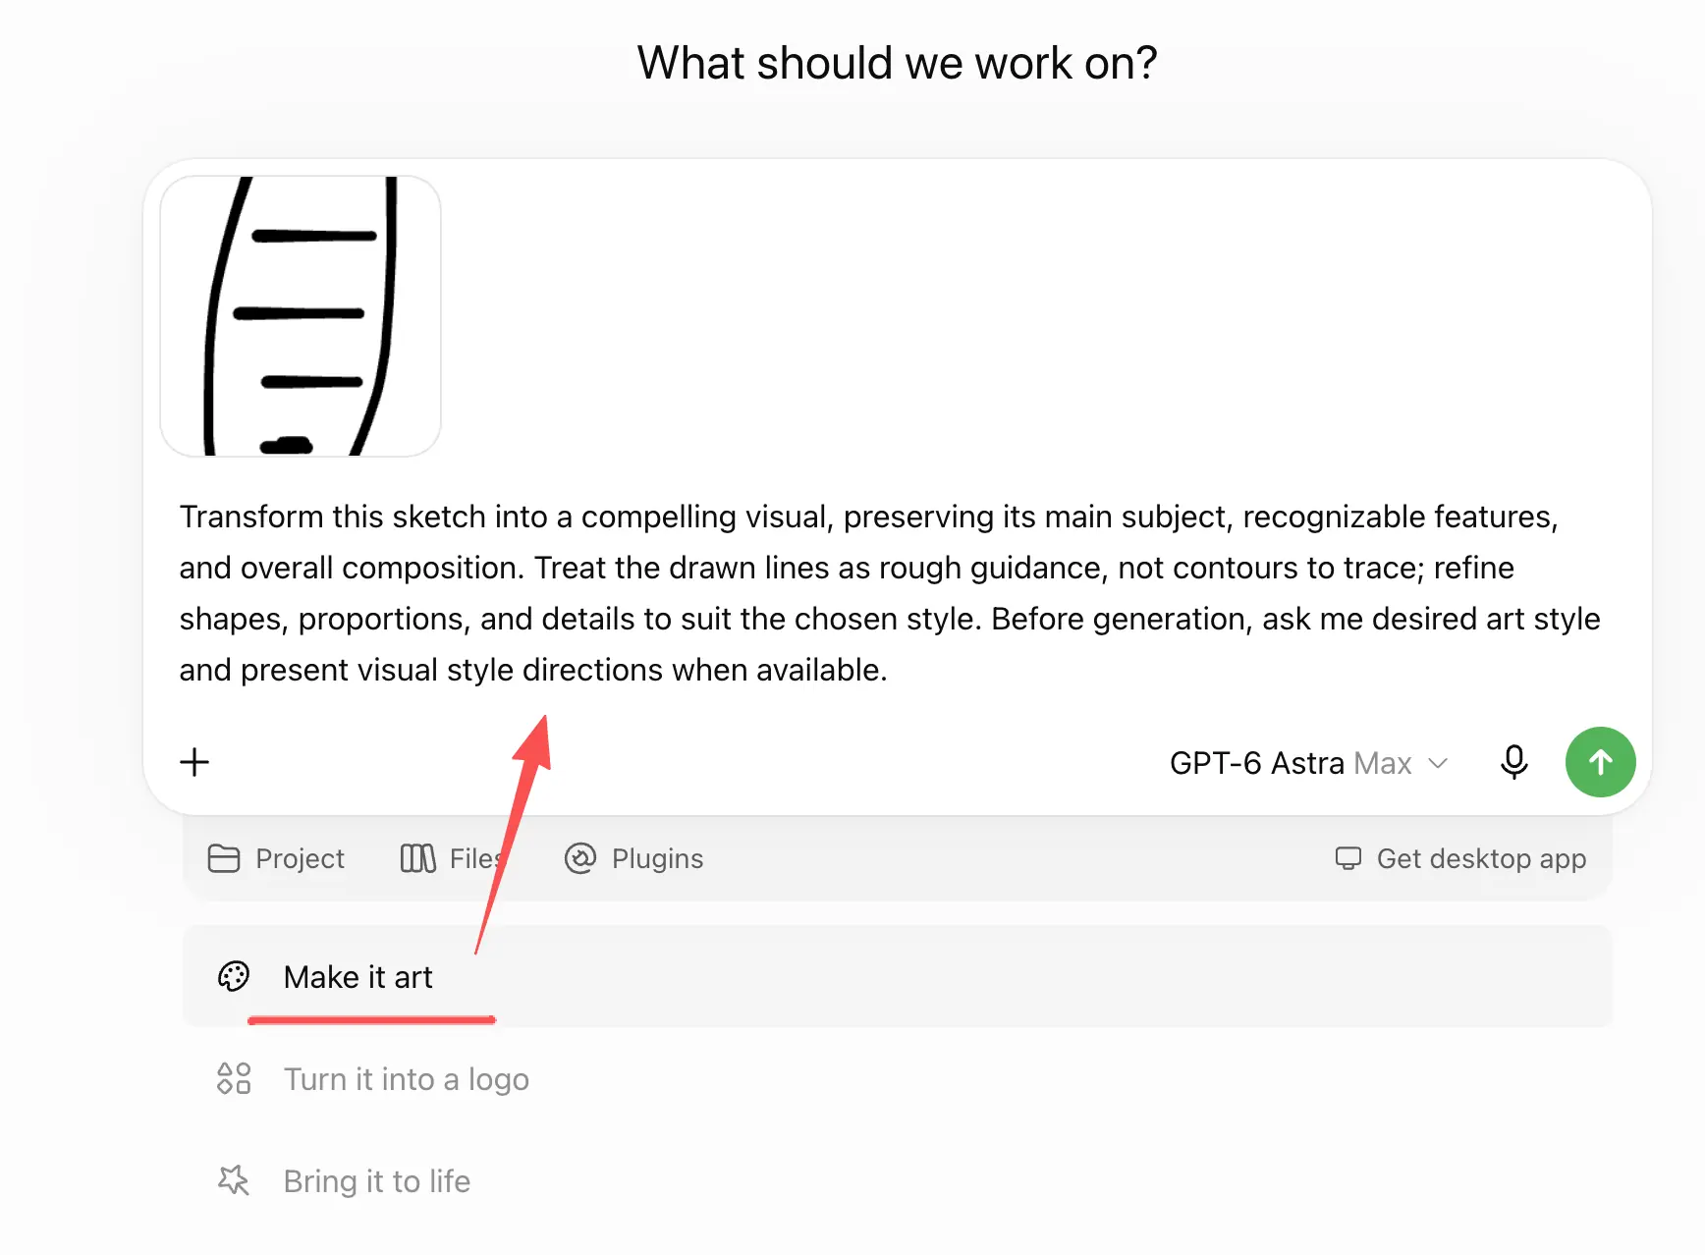Send prompt with green arrow button
Image resolution: width=1705 pixels, height=1255 pixels.
(1600, 762)
